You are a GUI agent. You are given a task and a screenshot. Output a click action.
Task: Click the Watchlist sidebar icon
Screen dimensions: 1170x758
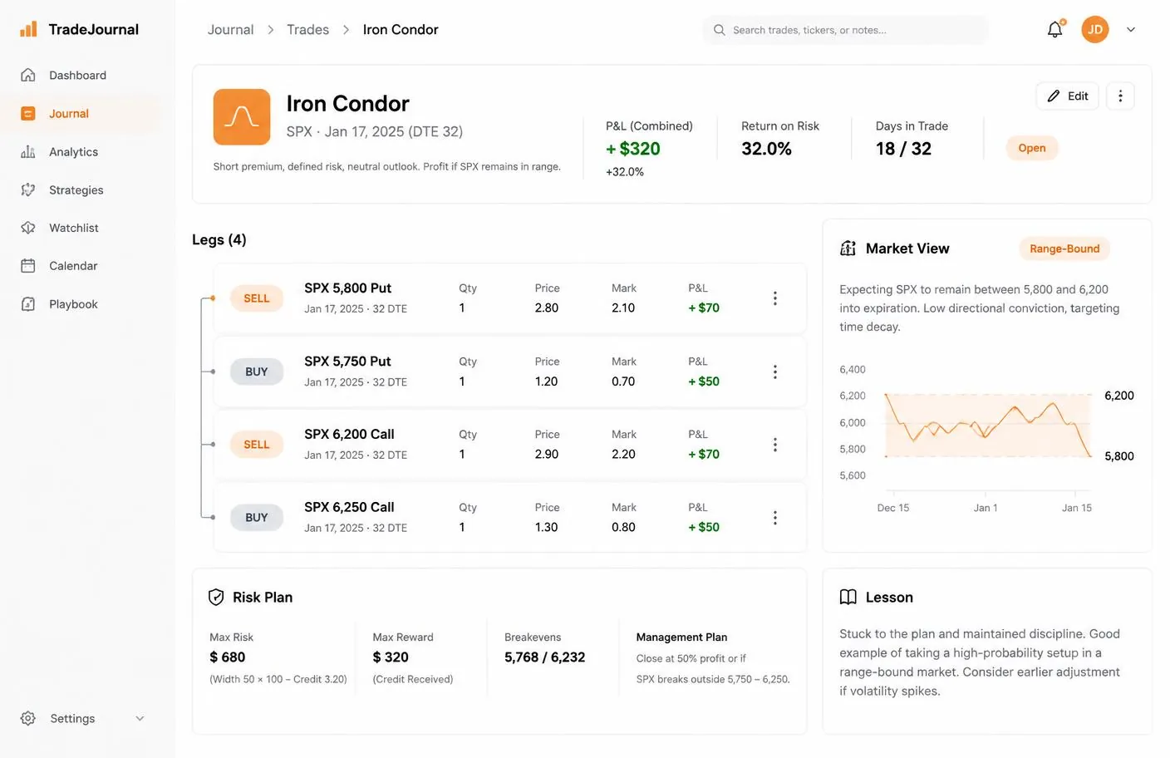[28, 228]
